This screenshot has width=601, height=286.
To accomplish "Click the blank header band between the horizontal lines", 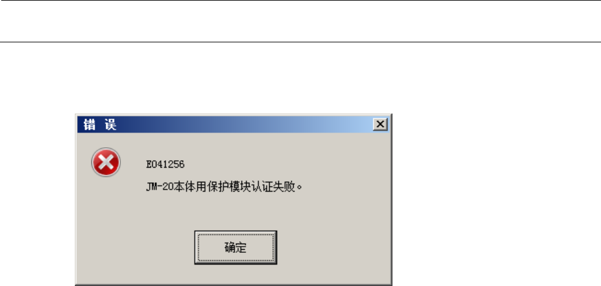I will click(300, 21).
